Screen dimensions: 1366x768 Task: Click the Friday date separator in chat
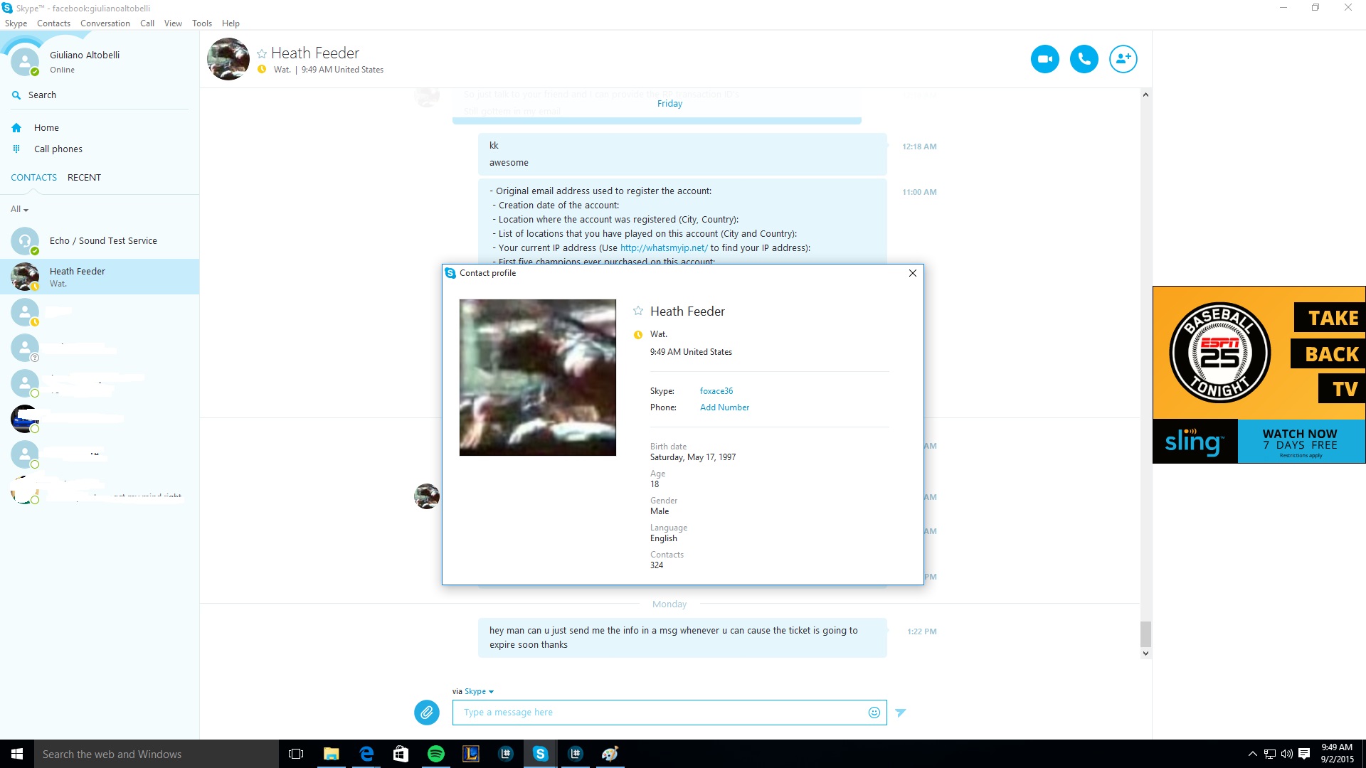[669, 104]
